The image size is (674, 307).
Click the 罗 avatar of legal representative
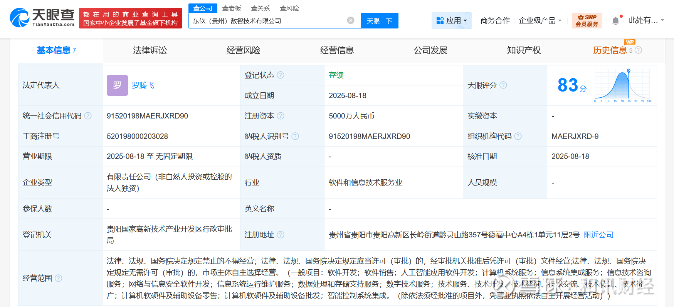click(x=117, y=85)
